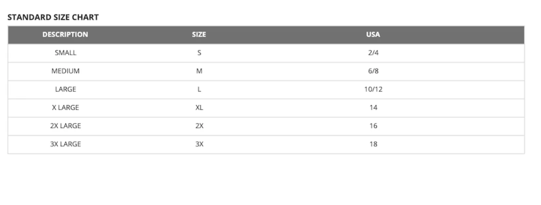Select the USA column header

tap(373, 35)
